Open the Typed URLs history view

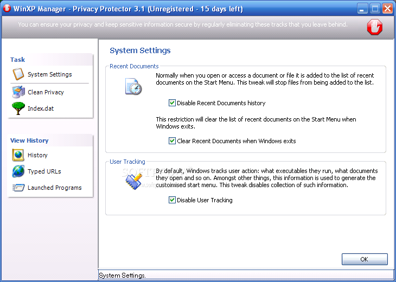[44, 171]
